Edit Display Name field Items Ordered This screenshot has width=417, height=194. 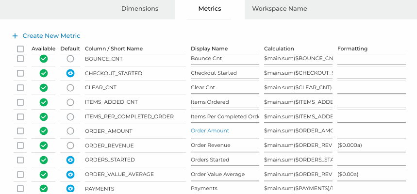(225, 102)
